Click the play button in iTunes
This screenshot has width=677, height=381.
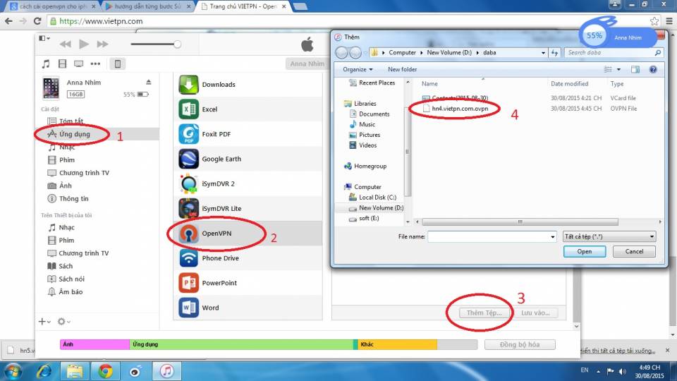[x=84, y=44]
